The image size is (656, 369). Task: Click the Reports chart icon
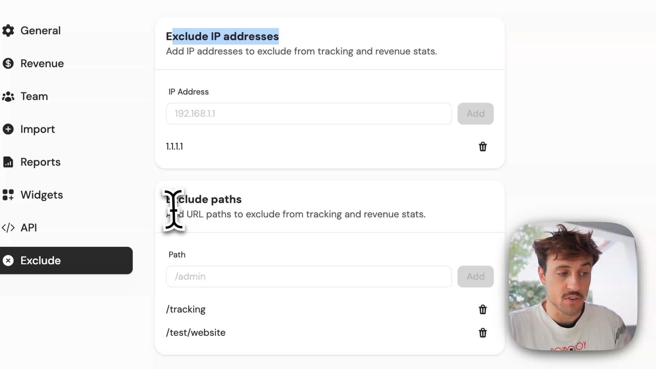(x=8, y=162)
